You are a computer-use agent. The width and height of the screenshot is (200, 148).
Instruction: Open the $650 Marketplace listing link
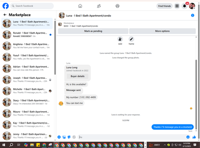81,26
